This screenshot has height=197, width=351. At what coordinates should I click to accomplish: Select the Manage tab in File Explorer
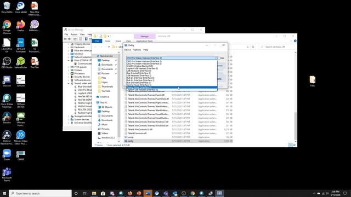click(145, 36)
